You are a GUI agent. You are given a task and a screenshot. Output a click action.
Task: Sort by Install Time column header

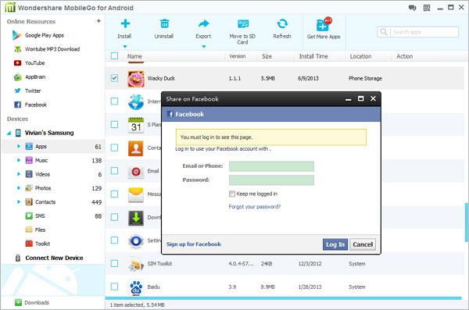[313, 56]
